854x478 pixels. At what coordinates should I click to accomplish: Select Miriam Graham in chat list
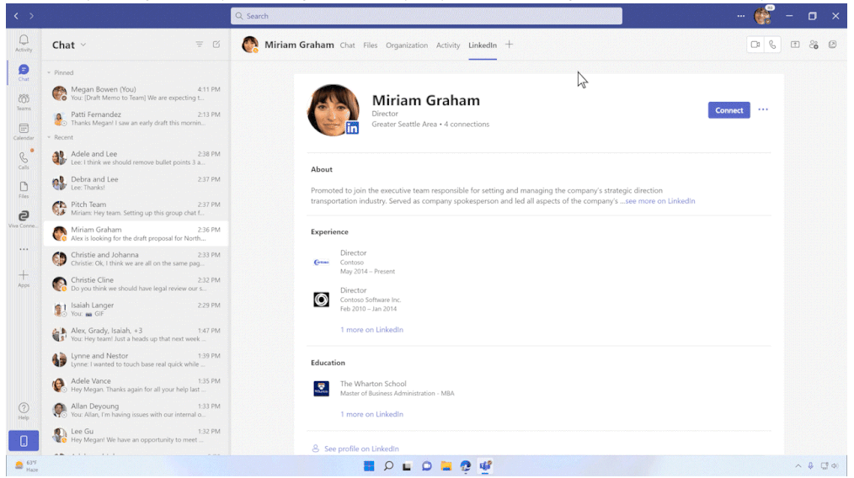click(x=136, y=234)
